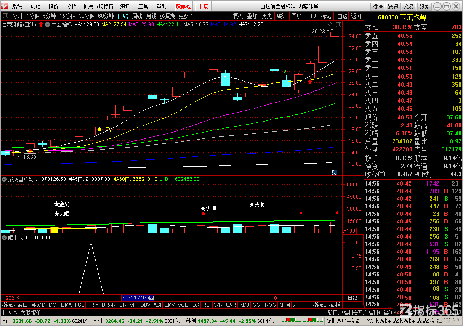Select the VOL-TDX indicator tab

click(x=189, y=305)
